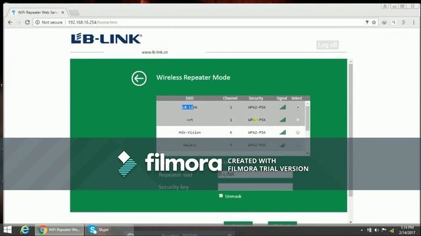Open Skype from the taskbar

click(x=109, y=230)
